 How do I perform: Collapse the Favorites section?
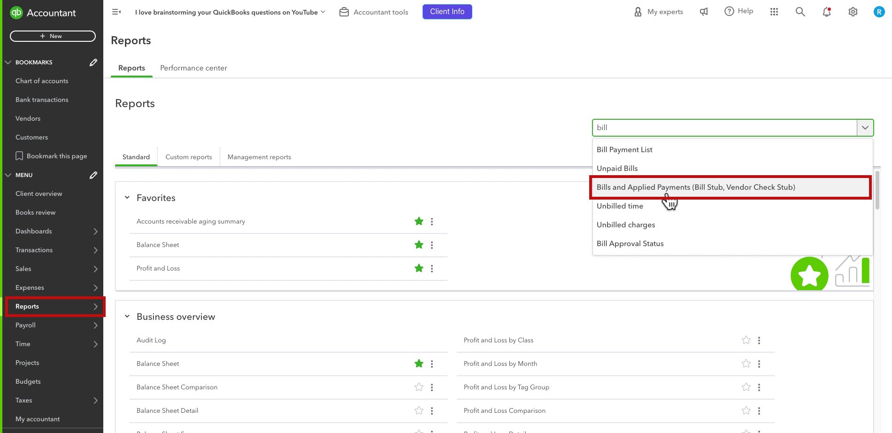click(127, 198)
